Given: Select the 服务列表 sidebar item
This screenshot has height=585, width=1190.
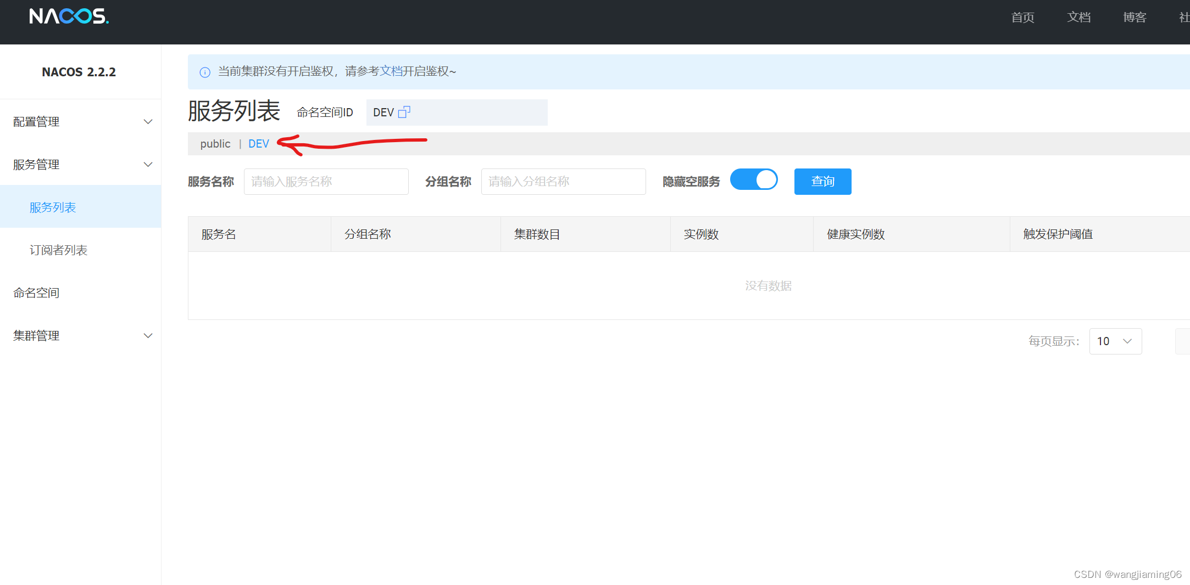Looking at the screenshot, I should [x=52, y=207].
